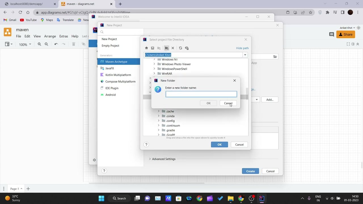Click the undo icon in diagrams.net toolbar

click(x=56, y=44)
